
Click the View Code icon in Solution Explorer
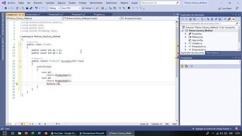coord(225,19)
